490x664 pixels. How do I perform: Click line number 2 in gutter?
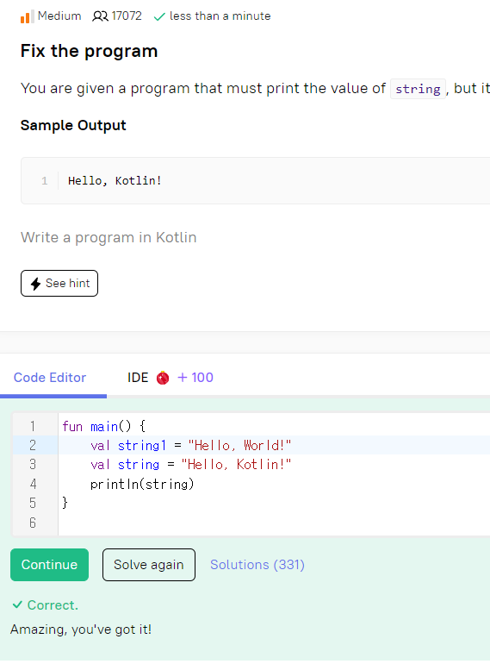coord(33,445)
